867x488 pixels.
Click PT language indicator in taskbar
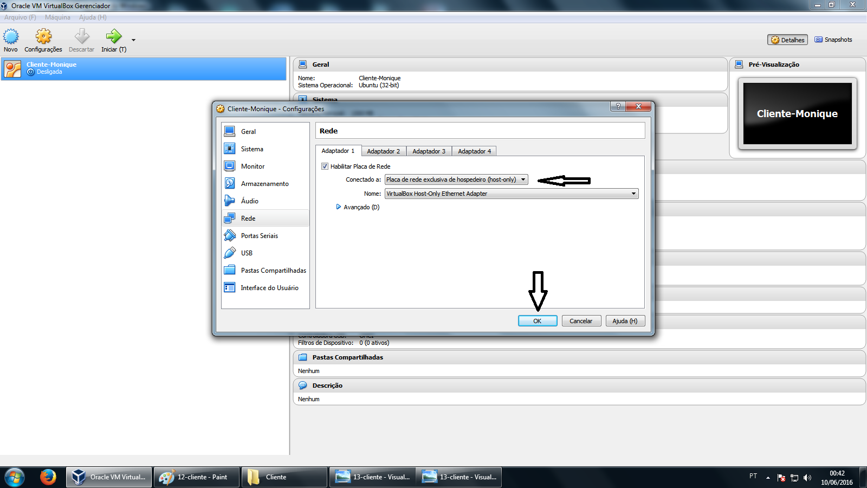753,476
